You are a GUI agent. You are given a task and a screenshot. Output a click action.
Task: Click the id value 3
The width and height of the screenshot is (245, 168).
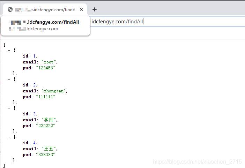tap(34, 114)
